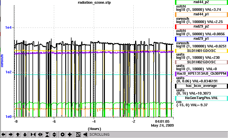Click the circle auto-scale toolbar icon
Screen dimensions: 228x138
click(x=62, y=135)
